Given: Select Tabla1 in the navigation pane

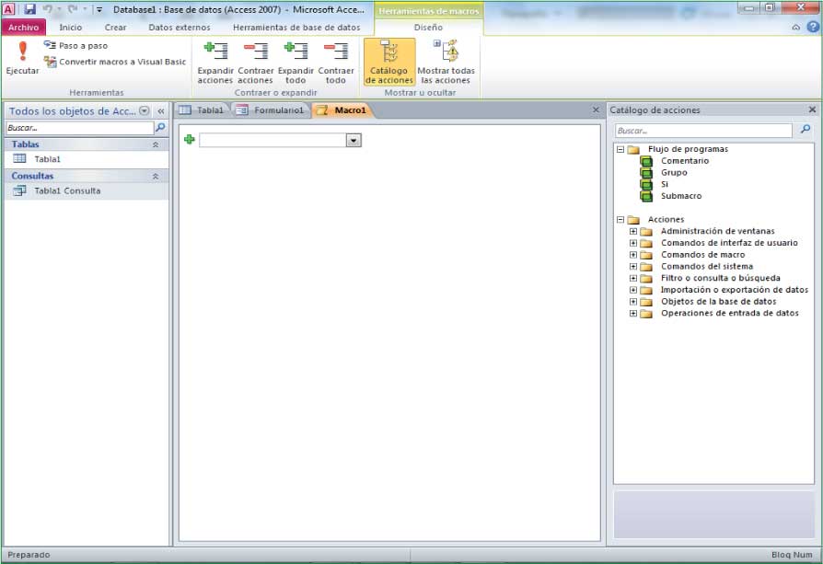Looking at the screenshot, I should point(87,159).
